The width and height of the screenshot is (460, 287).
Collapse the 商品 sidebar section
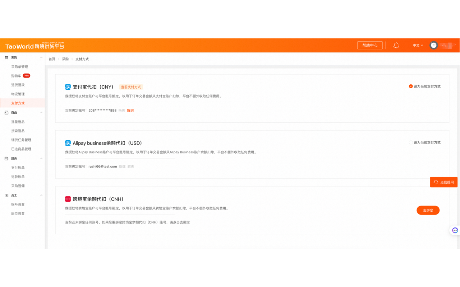(41, 113)
